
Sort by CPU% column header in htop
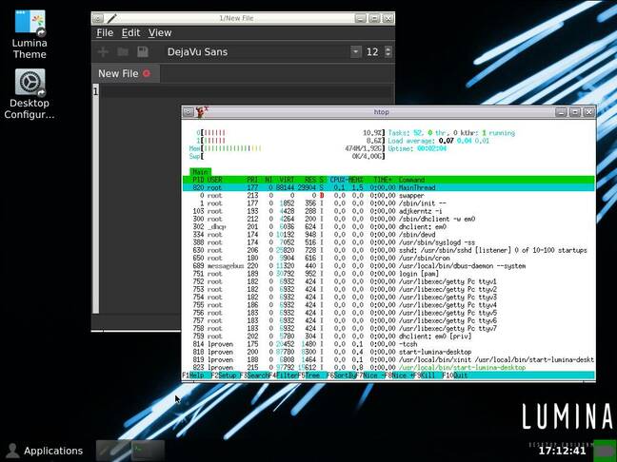[x=338, y=180]
